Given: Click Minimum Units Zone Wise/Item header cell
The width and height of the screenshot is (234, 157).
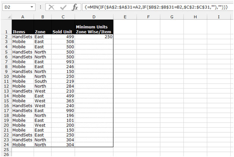Looking at the screenshot, I should tap(94, 27).
